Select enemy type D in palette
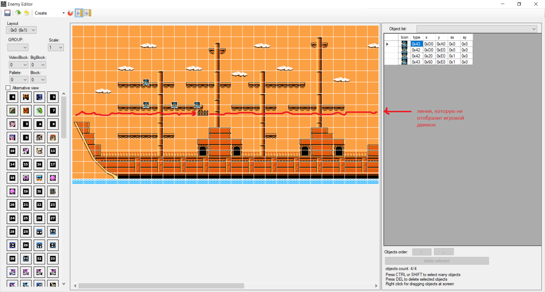 coord(26,137)
